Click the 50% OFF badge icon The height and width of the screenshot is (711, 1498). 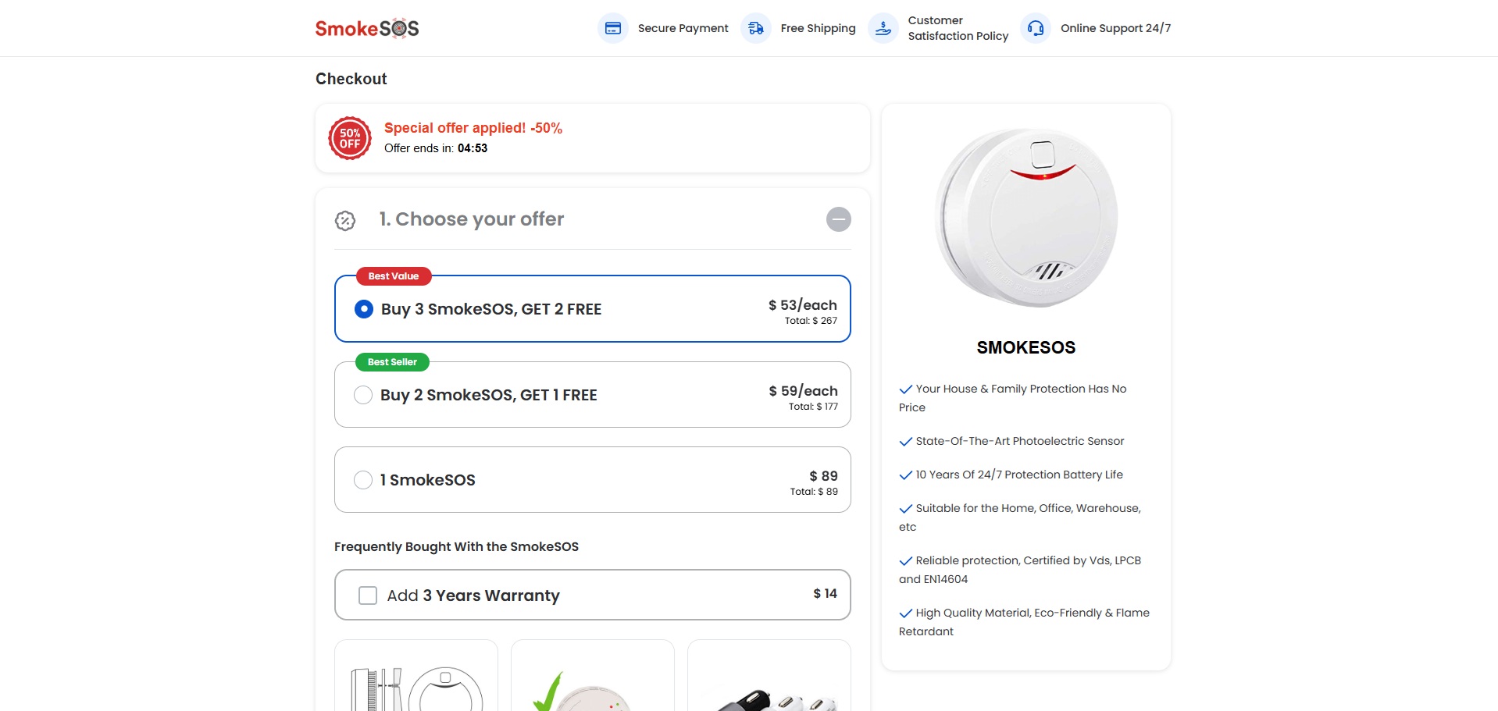click(x=350, y=138)
